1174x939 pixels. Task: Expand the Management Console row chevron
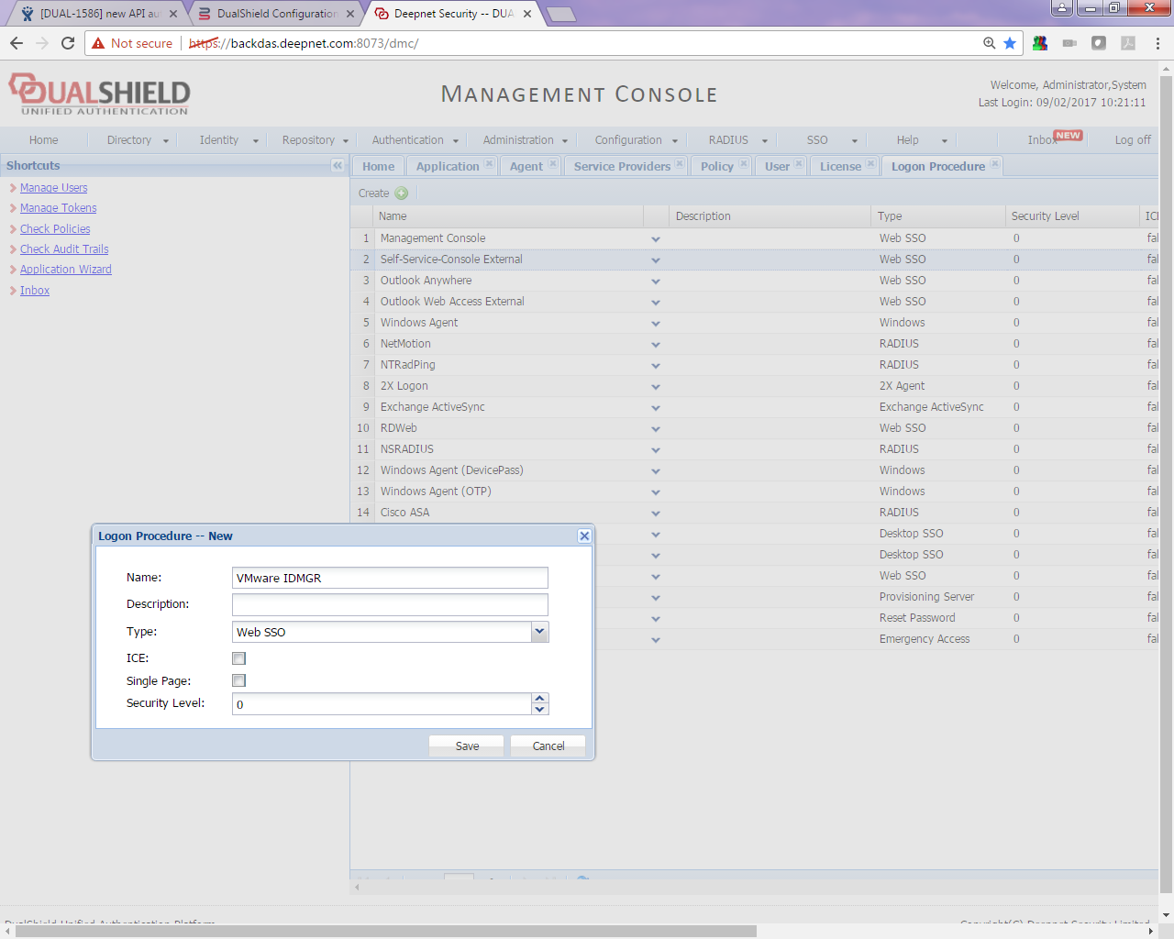(x=656, y=239)
